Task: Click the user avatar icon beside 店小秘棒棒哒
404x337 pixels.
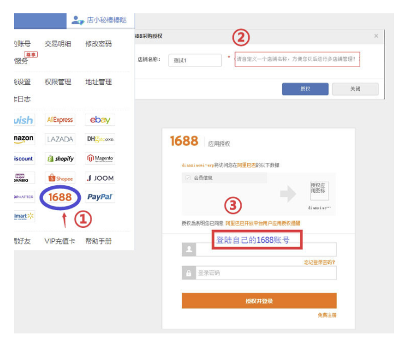Action: tap(78, 20)
